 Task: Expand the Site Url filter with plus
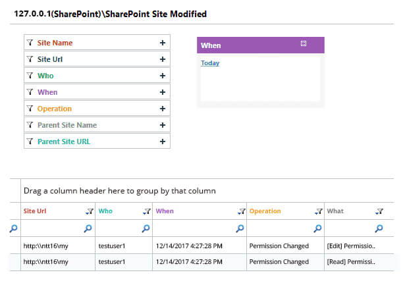coord(163,59)
